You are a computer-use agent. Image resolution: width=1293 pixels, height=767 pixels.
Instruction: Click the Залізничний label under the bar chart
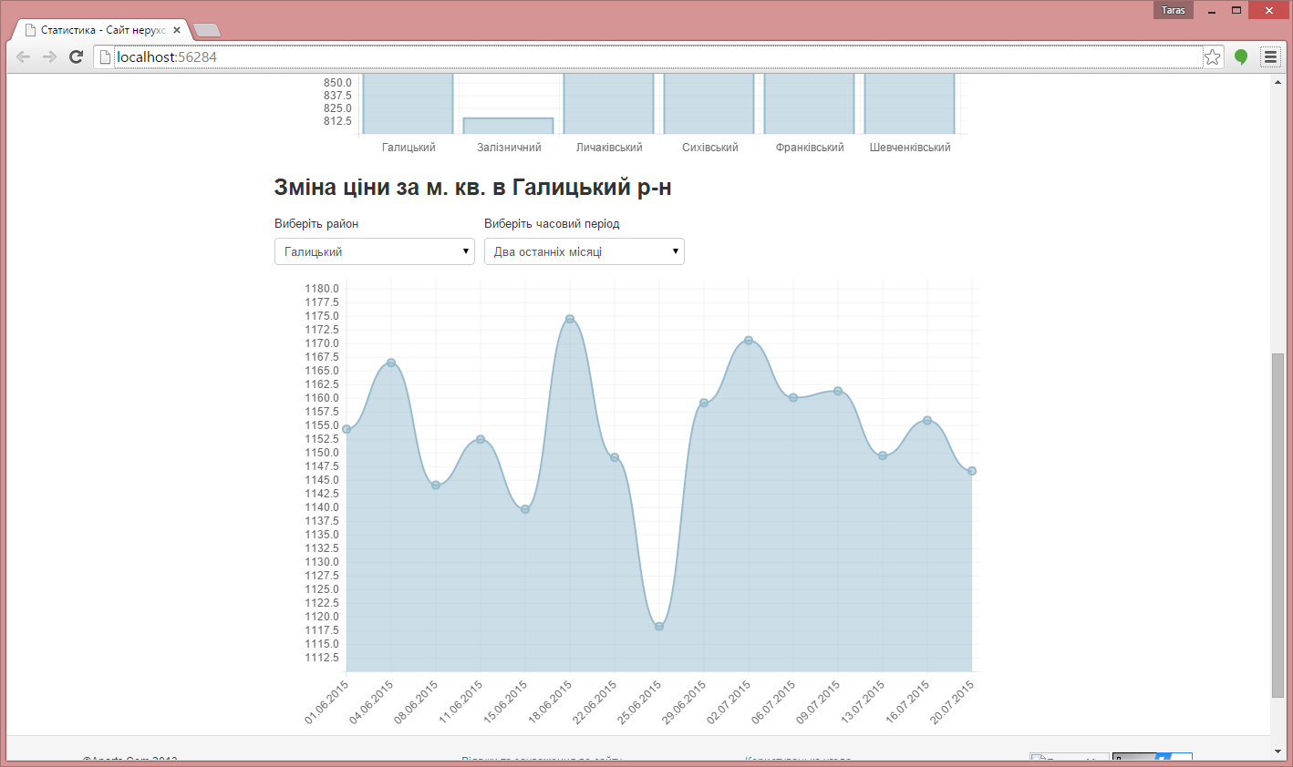(509, 148)
